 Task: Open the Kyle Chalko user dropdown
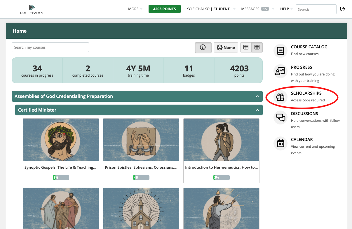(211, 9)
